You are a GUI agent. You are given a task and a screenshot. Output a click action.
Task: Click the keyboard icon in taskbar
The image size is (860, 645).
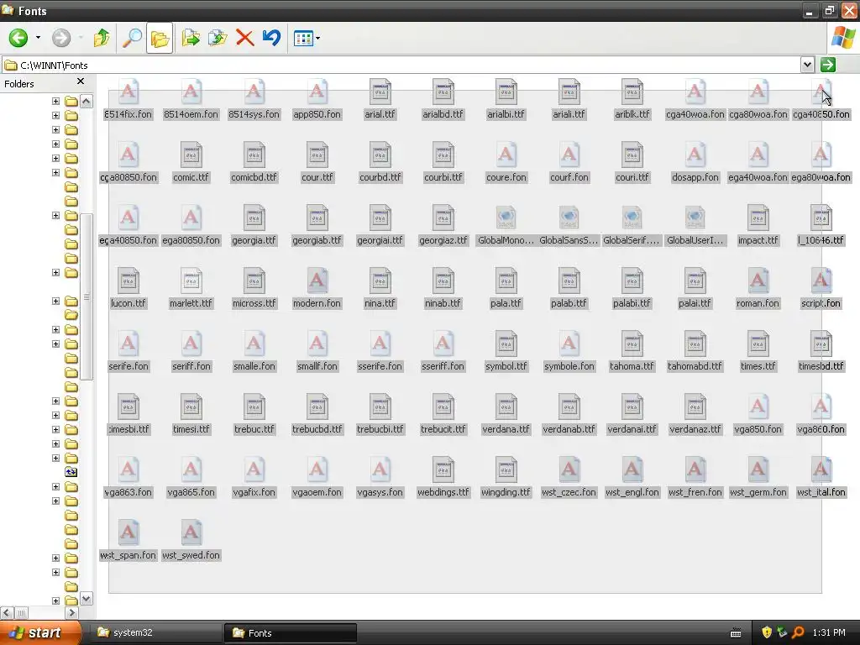coord(736,633)
